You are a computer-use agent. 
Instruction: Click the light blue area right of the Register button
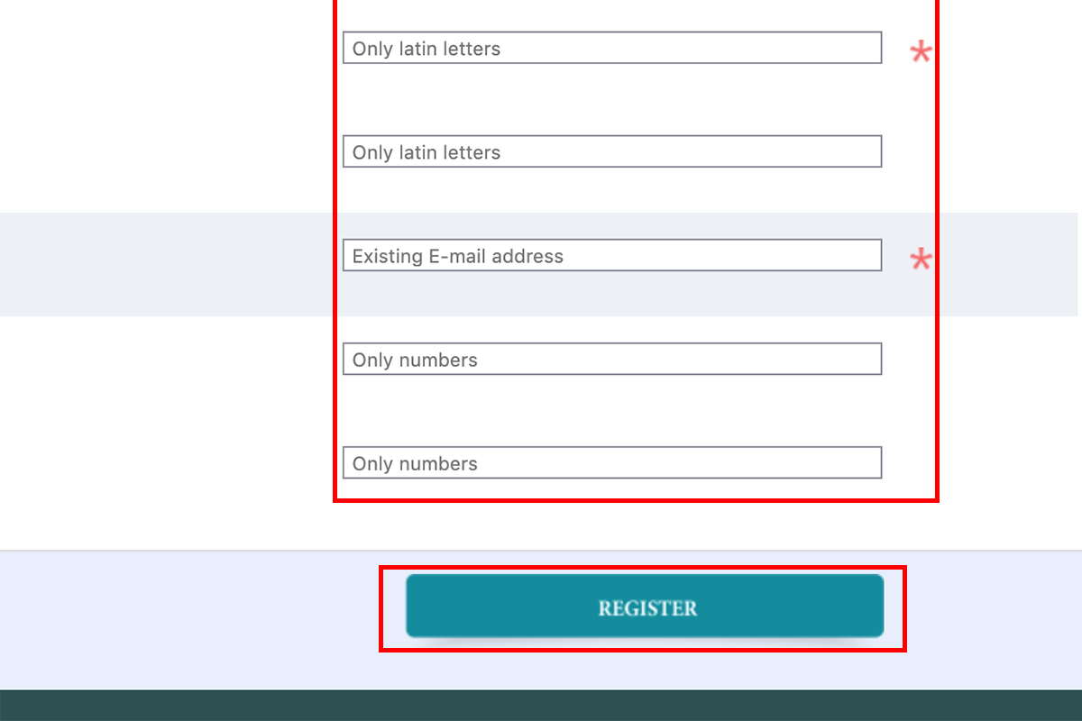tap(992, 620)
